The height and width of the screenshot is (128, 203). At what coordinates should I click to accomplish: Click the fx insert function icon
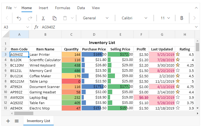coord(37,27)
